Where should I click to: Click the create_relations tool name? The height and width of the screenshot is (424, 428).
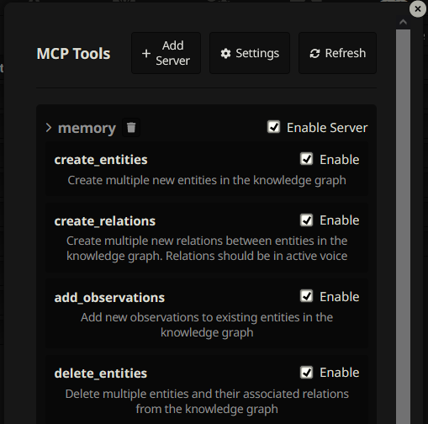pos(105,221)
